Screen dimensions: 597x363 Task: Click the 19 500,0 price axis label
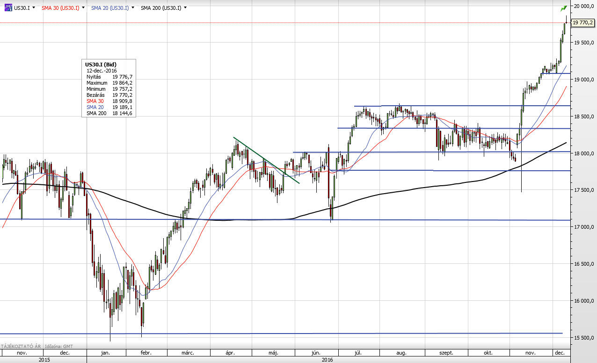[584, 43]
